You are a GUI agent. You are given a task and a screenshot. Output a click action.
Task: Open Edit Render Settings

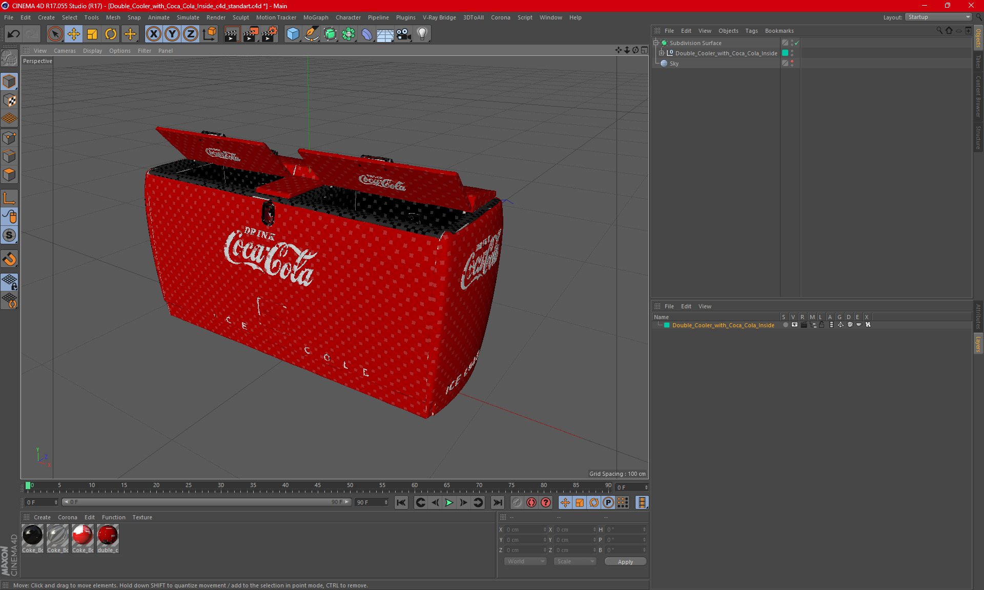tap(270, 34)
